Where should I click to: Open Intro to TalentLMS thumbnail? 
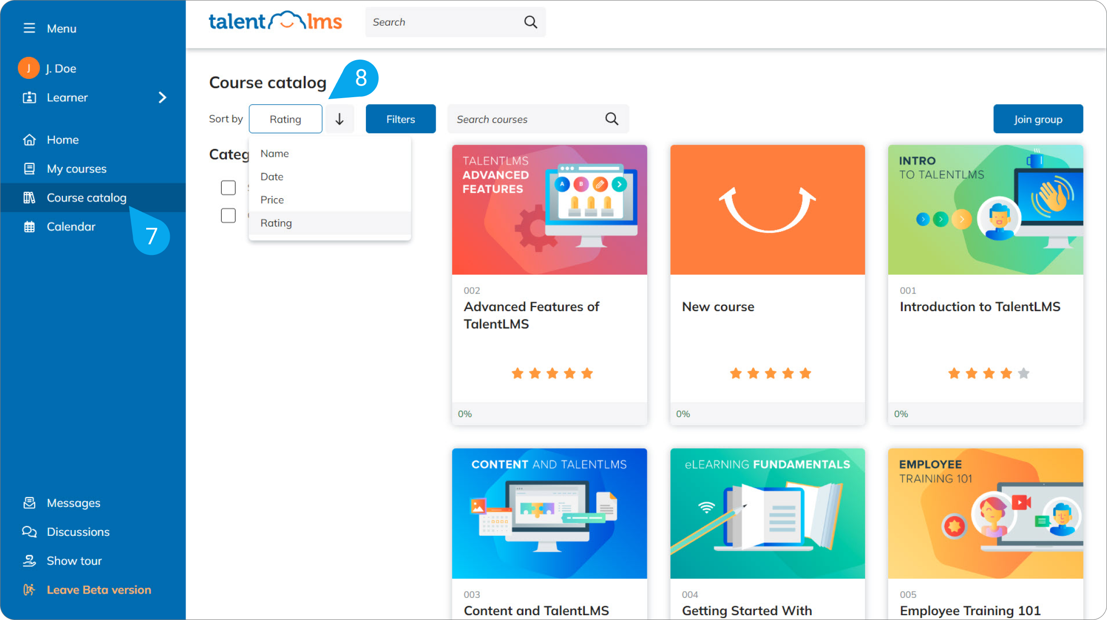click(986, 210)
